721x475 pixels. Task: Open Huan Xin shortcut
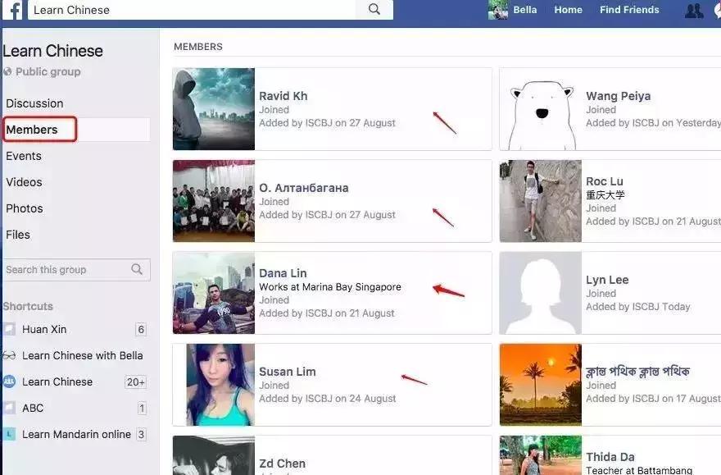pyautogui.click(x=44, y=329)
